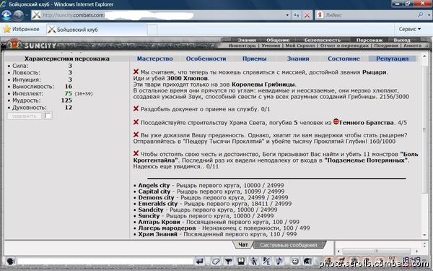The image size is (433, 271).
Task: Click in the chat message input field
Action: coord(105,261)
